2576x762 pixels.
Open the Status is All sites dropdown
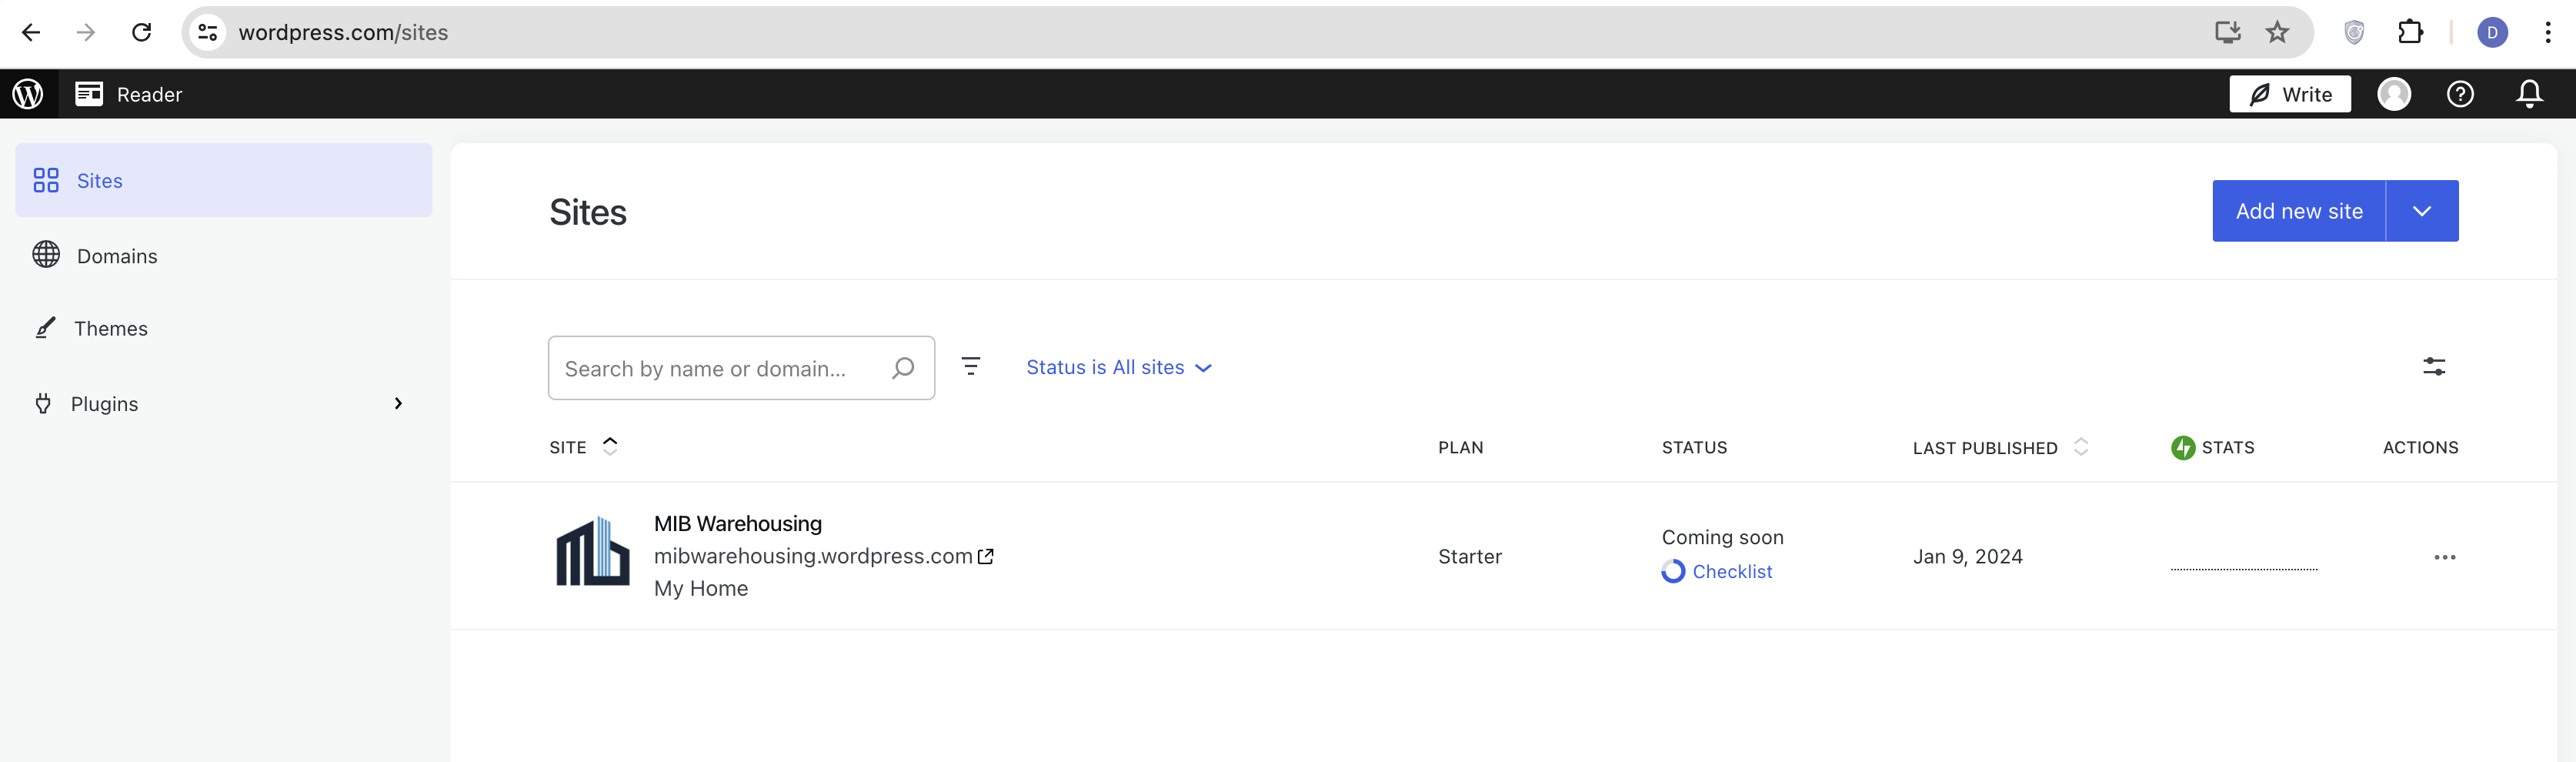[x=1119, y=367]
